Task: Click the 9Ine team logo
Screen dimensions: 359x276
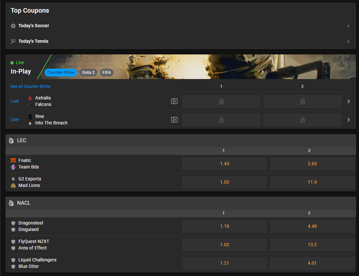Action: point(30,116)
